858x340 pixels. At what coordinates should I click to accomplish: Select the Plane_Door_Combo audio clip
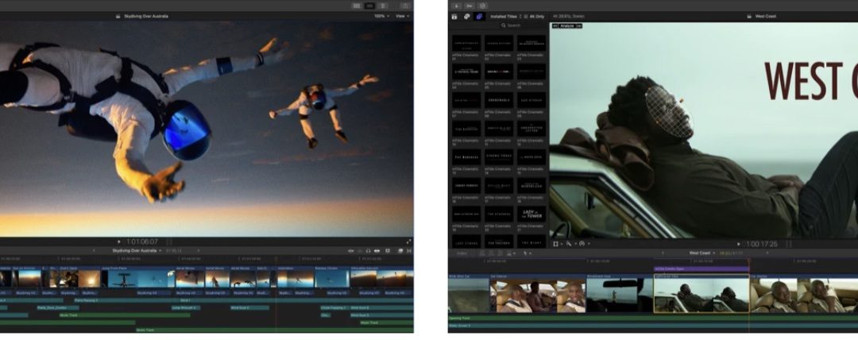tap(57, 307)
